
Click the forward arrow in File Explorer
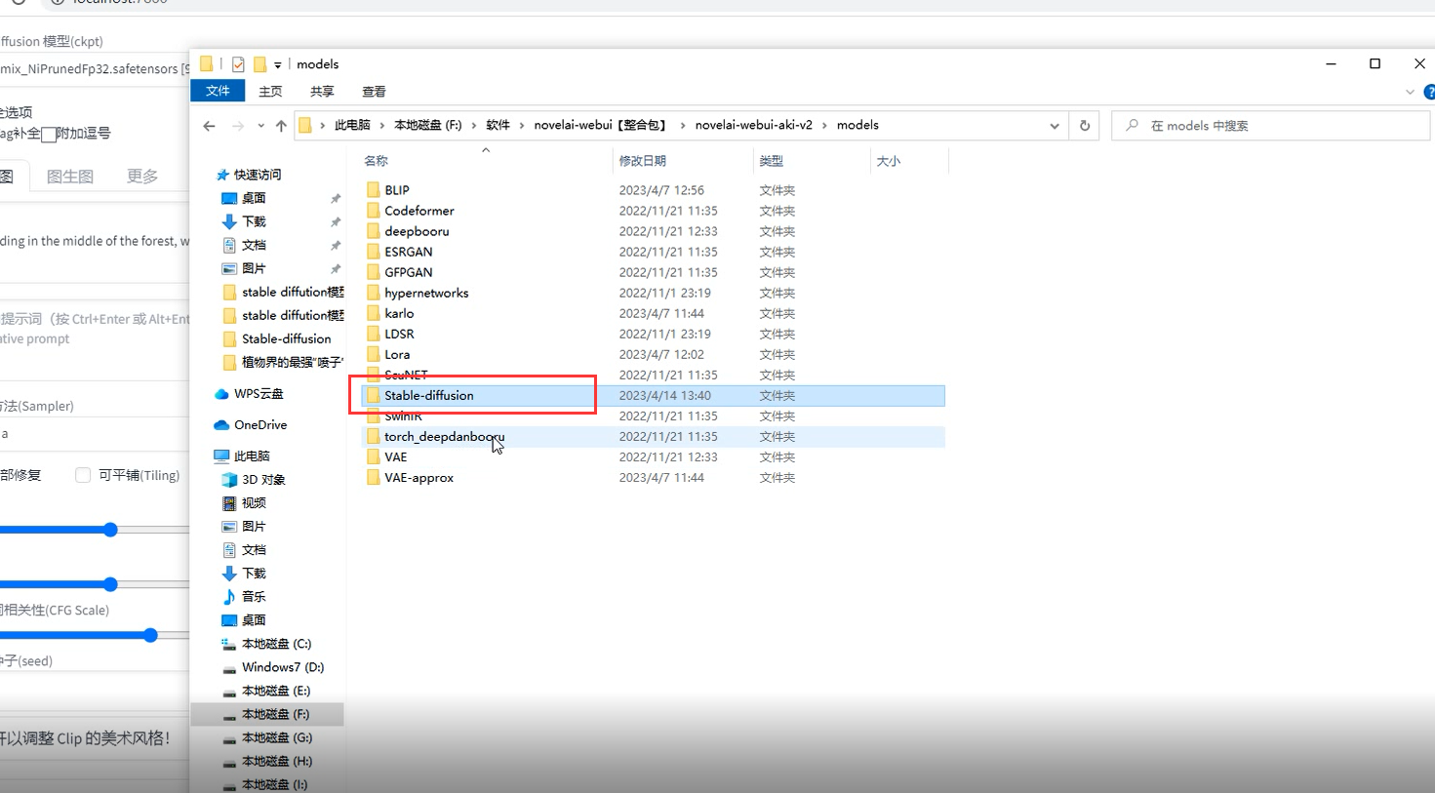(x=238, y=126)
